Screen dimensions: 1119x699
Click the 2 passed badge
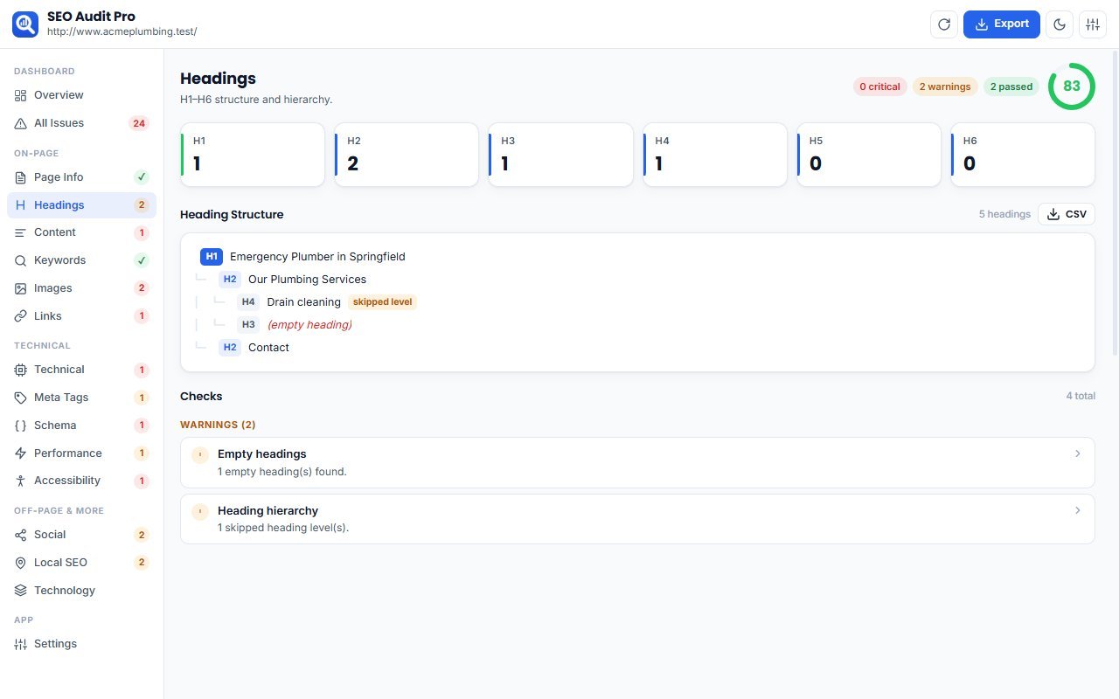(x=1011, y=87)
